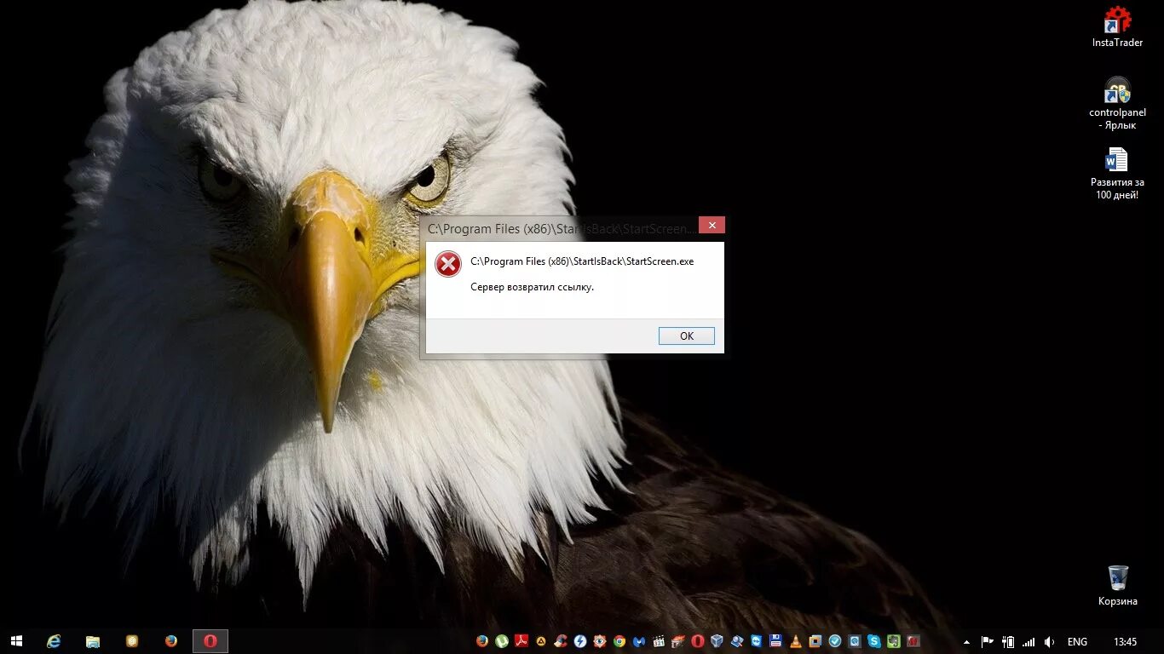This screenshot has width=1164, height=654.
Task: Launch uTorrent from the quick launch bar
Action: pyautogui.click(x=502, y=641)
